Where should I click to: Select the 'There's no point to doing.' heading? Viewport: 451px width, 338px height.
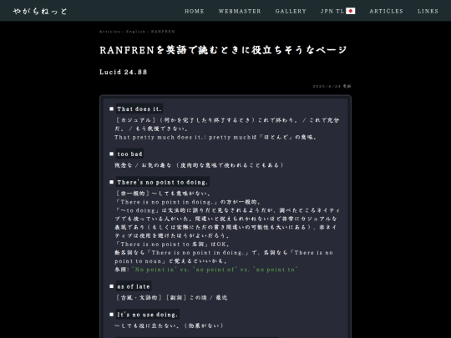pos(163,182)
